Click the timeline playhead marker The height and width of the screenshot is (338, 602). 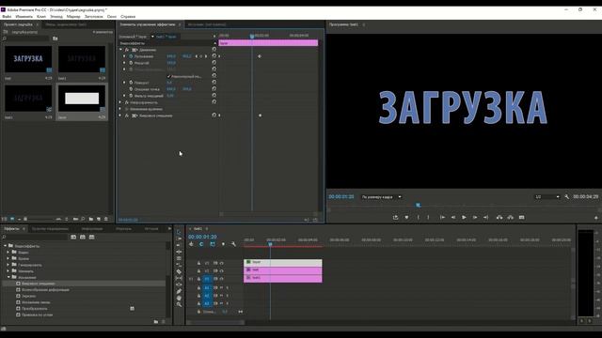tap(270, 244)
